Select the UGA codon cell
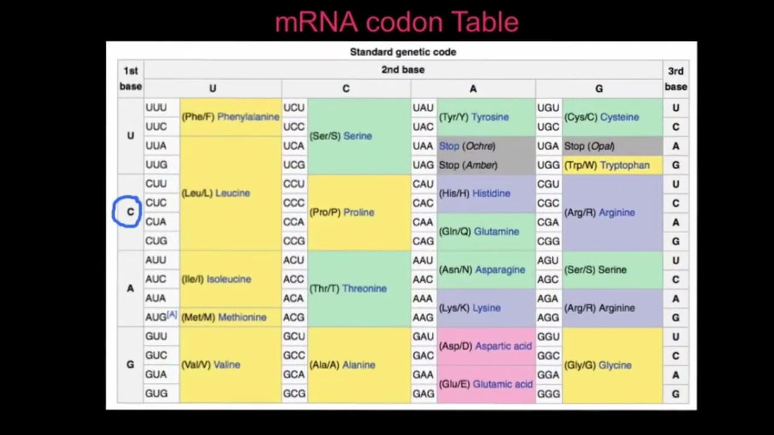 tap(548, 146)
